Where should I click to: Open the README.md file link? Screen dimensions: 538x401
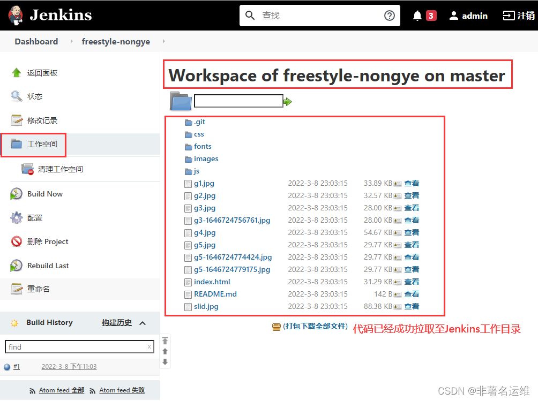click(215, 294)
